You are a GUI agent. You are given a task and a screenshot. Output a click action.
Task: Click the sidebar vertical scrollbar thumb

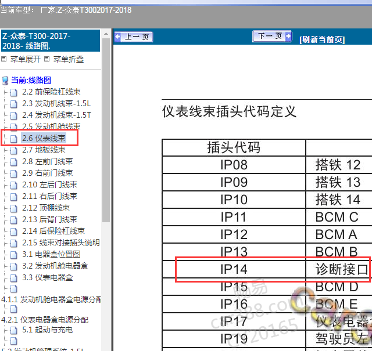click(106, 131)
